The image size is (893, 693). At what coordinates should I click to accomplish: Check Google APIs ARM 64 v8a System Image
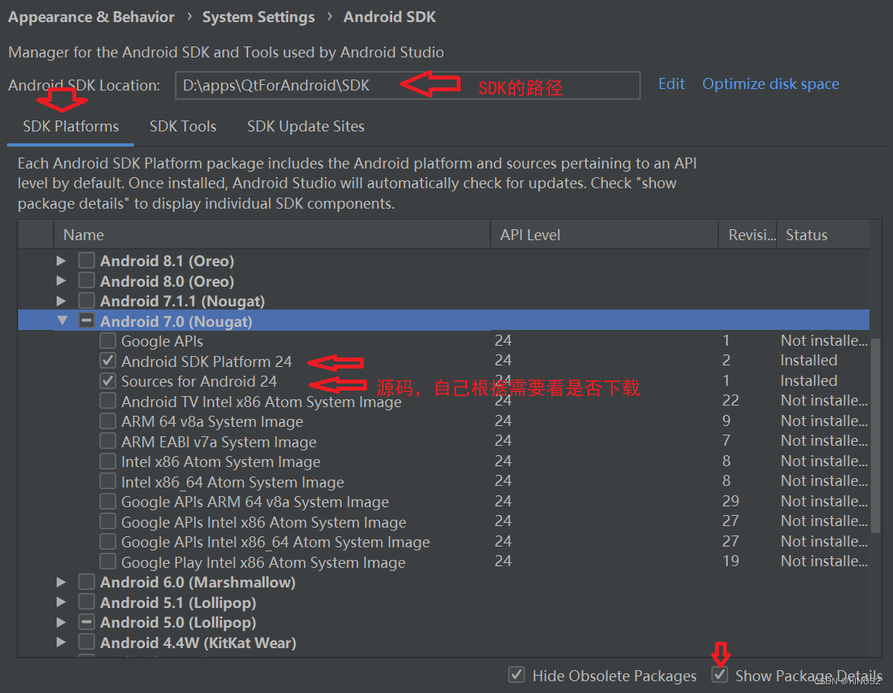(108, 501)
